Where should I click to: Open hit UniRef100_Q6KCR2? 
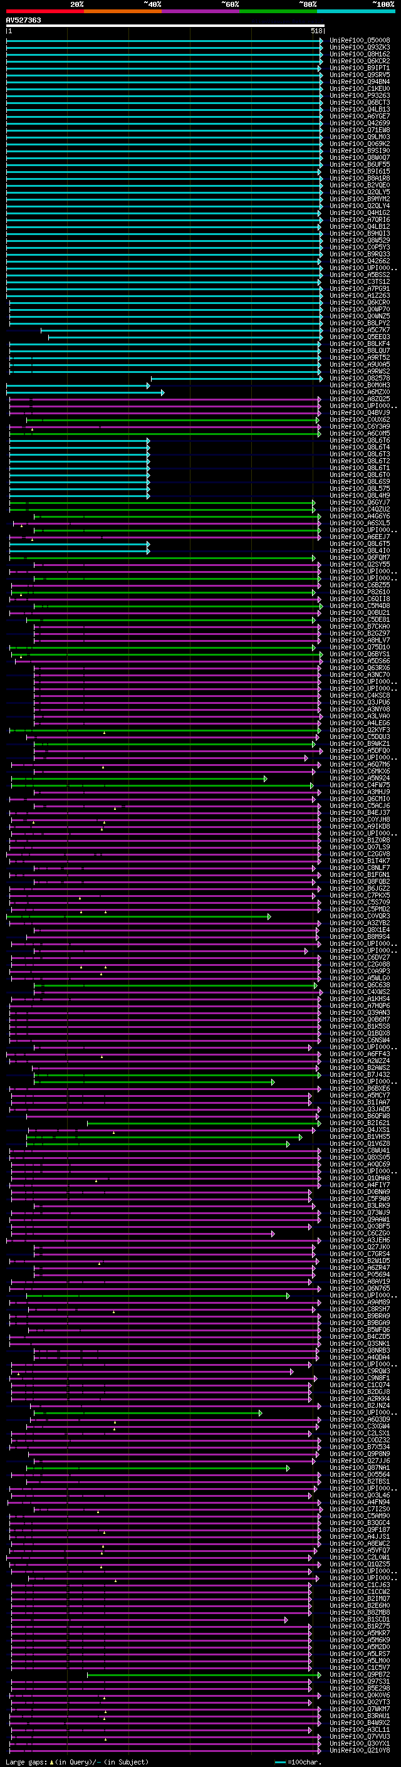(360, 61)
